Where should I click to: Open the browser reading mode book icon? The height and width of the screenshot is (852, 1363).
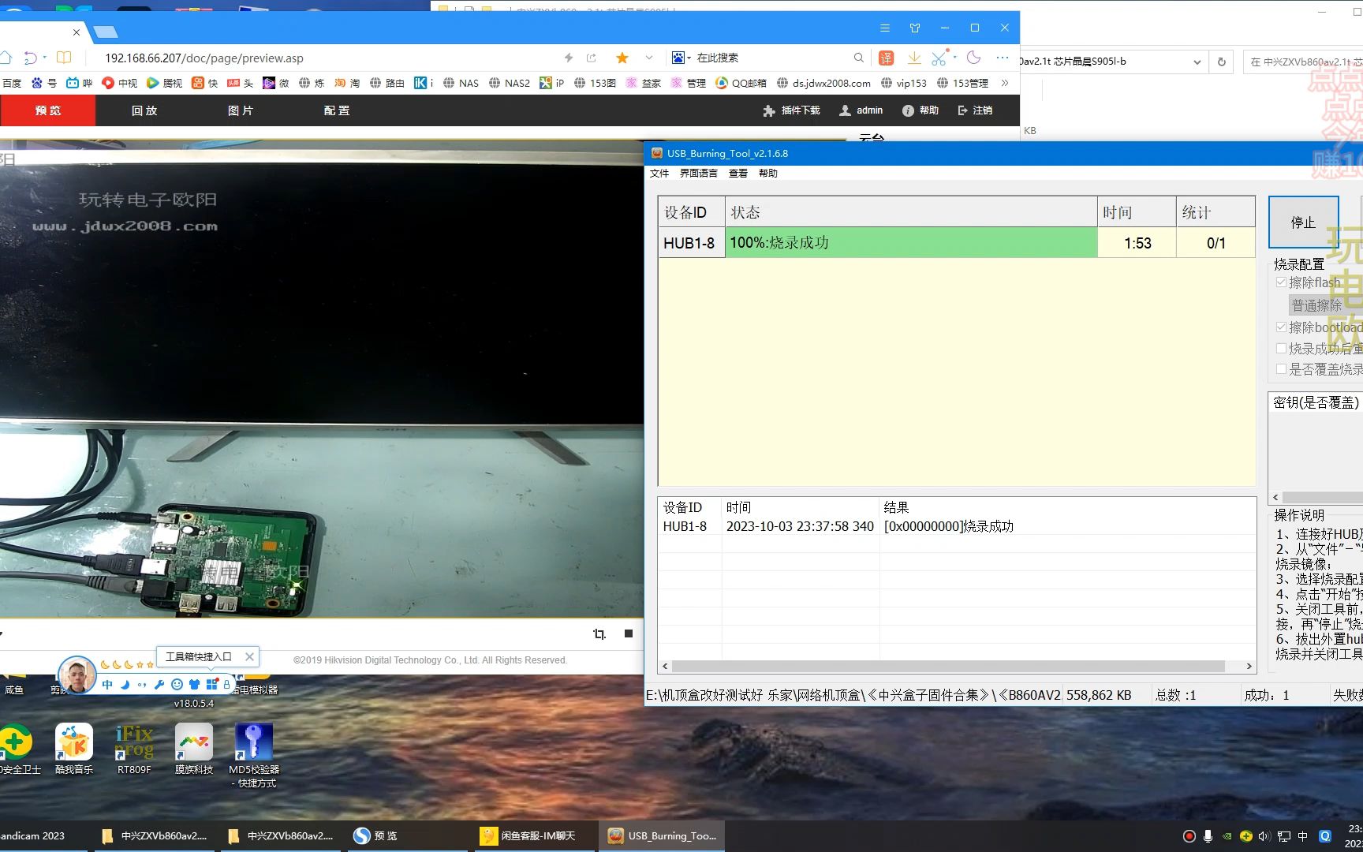pos(64,58)
